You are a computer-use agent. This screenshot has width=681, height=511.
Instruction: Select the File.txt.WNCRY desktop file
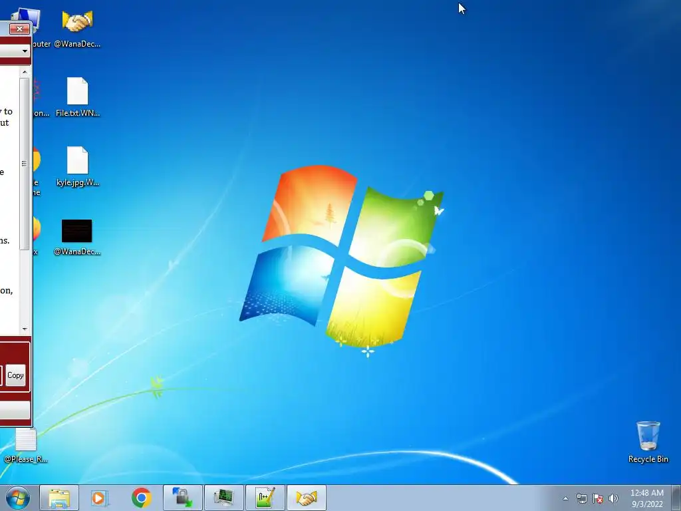(x=78, y=97)
